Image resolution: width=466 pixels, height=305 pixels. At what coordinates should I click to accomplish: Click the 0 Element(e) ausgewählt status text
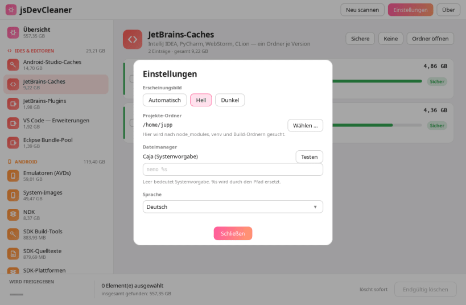(x=133, y=286)
